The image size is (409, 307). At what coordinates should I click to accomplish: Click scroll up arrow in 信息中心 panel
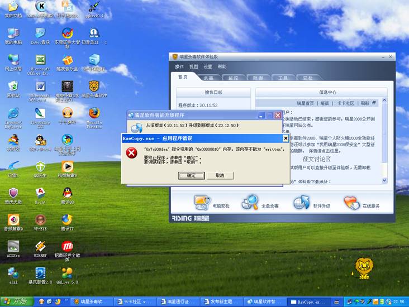(x=384, y=100)
